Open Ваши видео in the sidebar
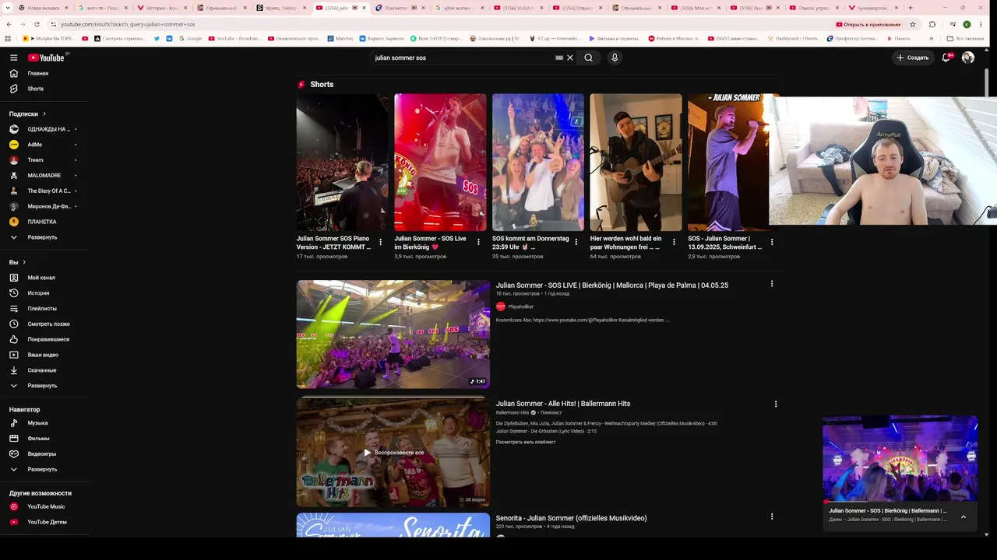This screenshot has height=560, width=997. coord(43,355)
